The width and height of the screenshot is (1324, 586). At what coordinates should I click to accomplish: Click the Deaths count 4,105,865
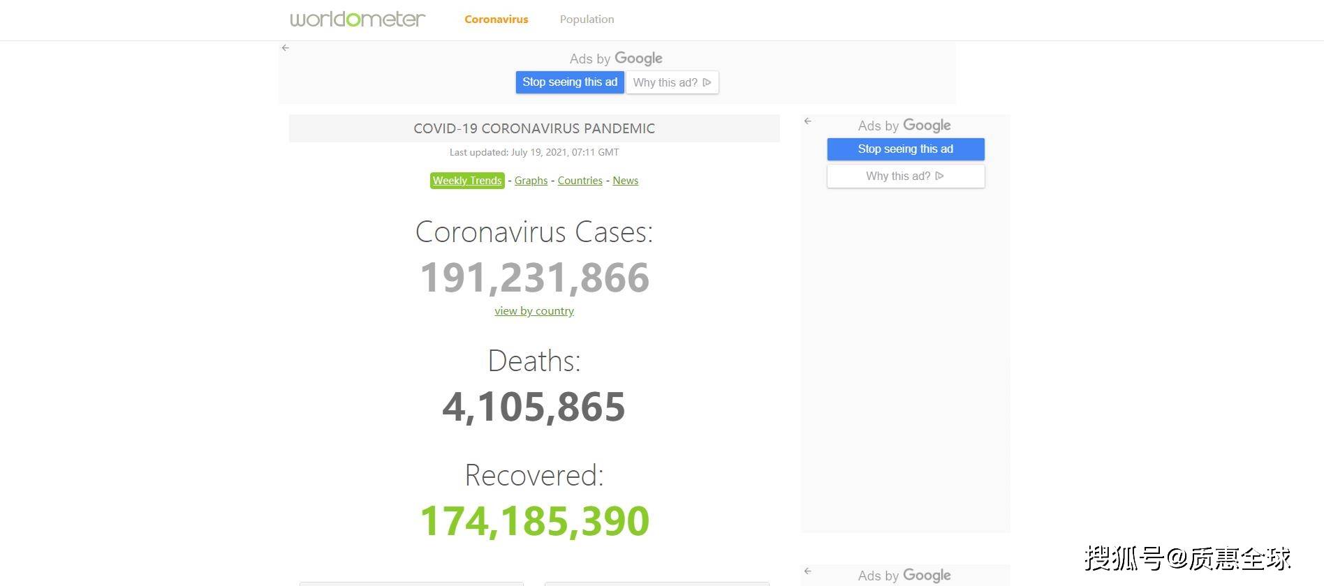point(534,407)
